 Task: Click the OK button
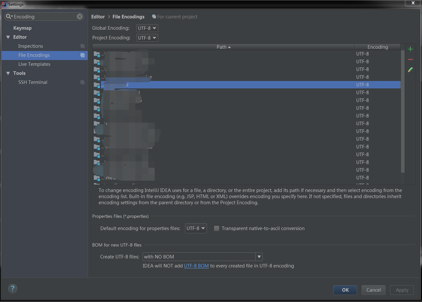click(x=345, y=290)
